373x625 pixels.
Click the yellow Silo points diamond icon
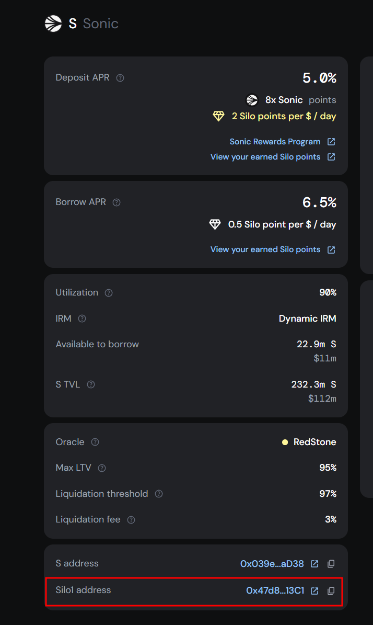coord(218,116)
